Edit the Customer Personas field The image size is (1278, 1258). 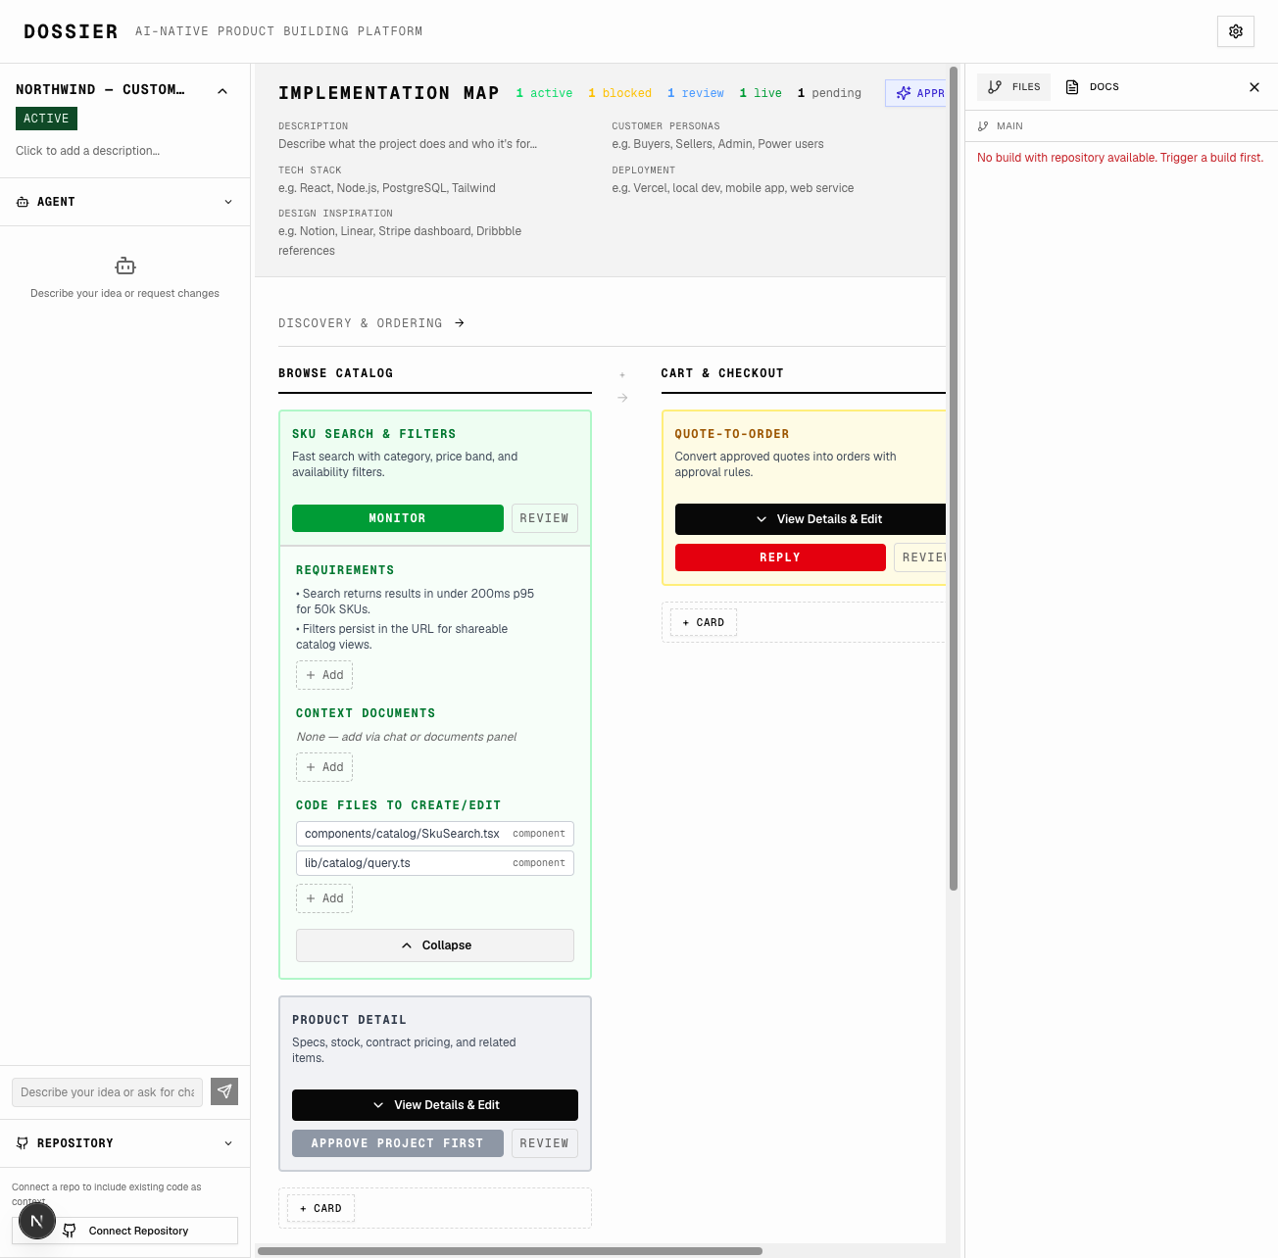click(x=717, y=144)
